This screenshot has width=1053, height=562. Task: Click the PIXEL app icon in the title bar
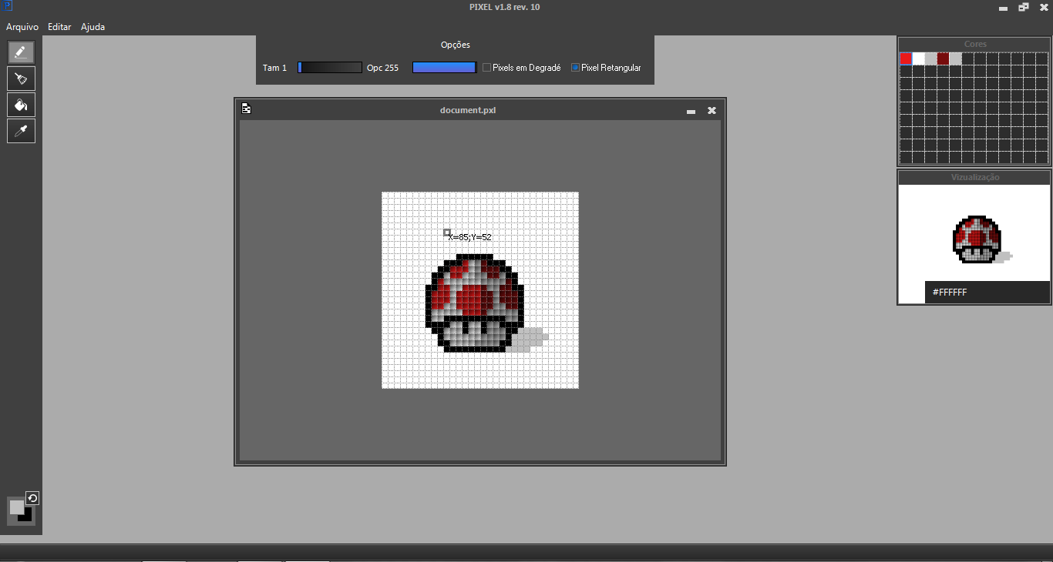pyautogui.click(x=6, y=6)
